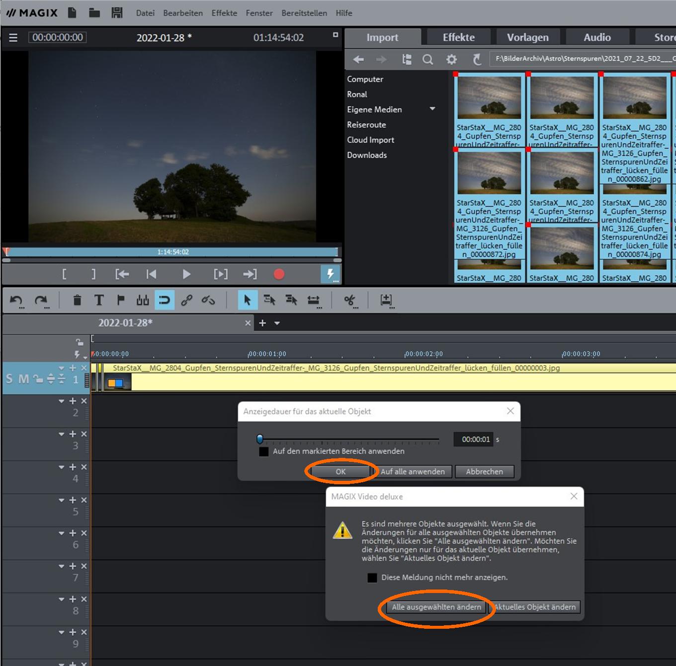The width and height of the screenshot is (676, 666).
Task: Click the set marker flag icon
Action: coord(120,300)
